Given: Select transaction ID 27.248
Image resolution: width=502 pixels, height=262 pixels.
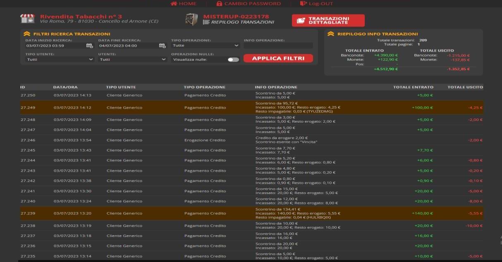Looking at the screenshot, I should 28,120.
